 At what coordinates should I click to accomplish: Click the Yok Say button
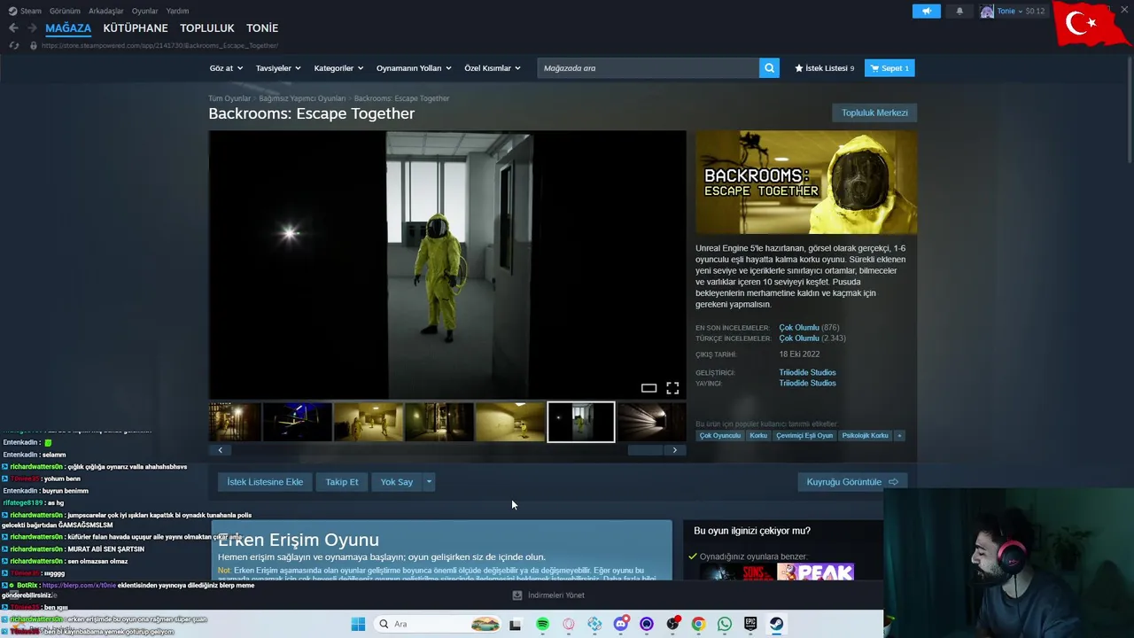[397, 482]
